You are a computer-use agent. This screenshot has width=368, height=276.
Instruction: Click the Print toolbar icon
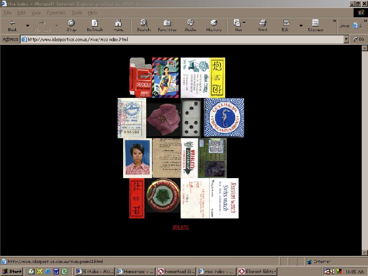click(x=263, y=24)
